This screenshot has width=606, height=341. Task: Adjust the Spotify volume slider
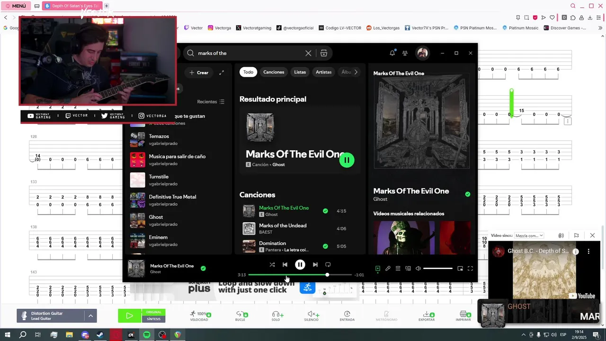coord(438,269)
